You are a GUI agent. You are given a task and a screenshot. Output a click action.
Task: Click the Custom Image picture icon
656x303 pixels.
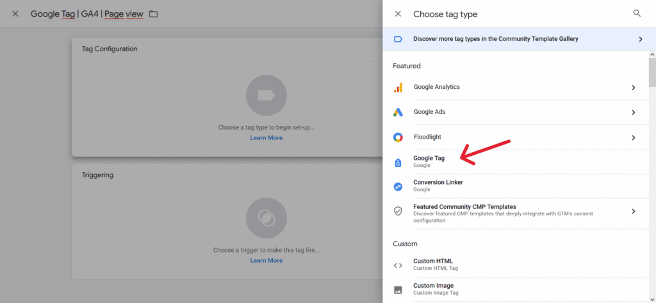tap(398, 290)
